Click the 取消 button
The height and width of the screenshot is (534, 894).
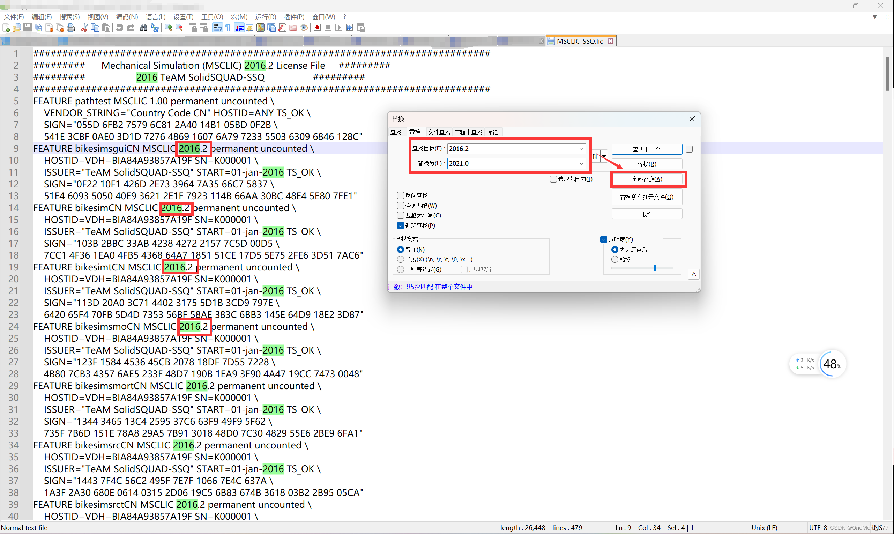pyautogui.click(x=647, y=214)
